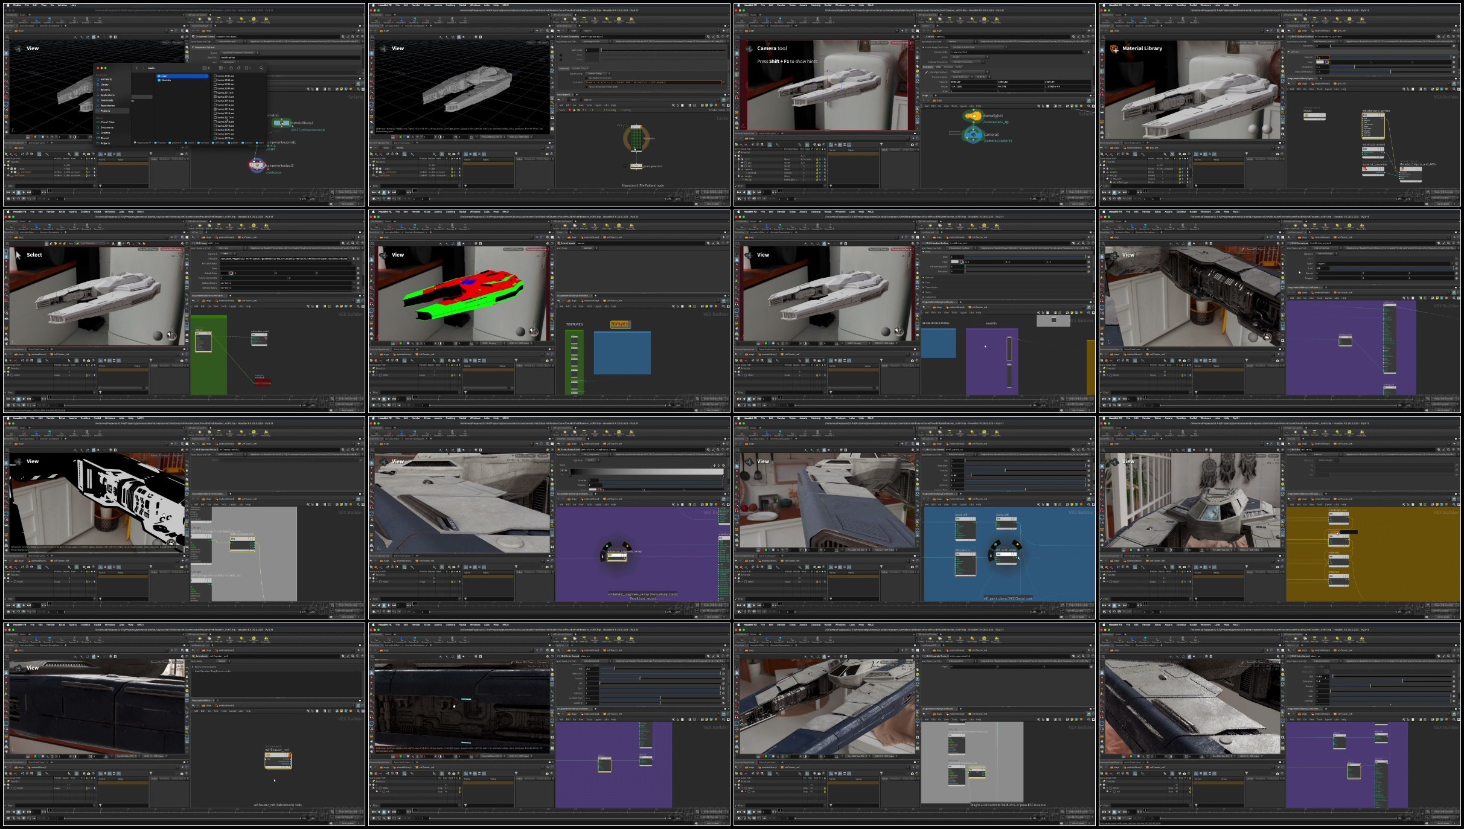Select the bump.1012.exr file checkbox icon

tap(215, 97)
